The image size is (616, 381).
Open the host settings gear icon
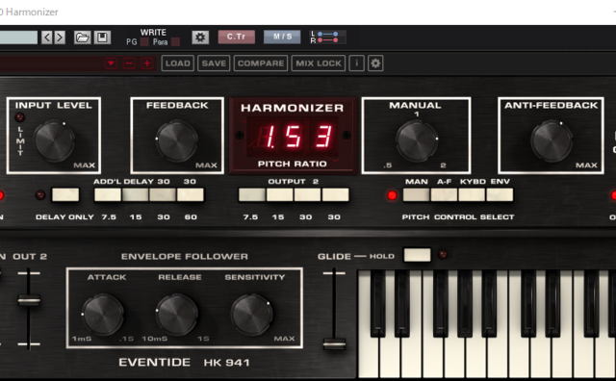tap(200, 38)
